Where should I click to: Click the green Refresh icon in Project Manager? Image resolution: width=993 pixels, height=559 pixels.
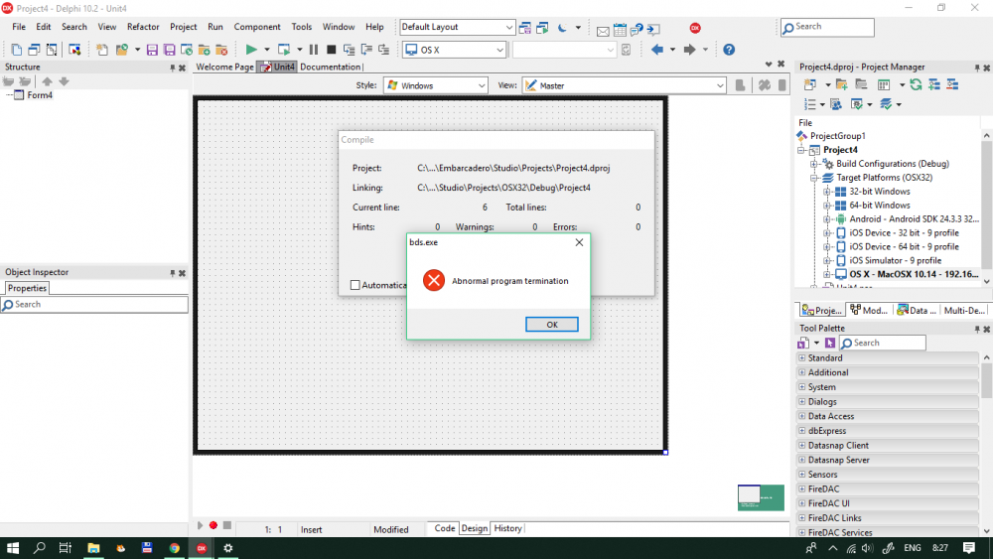coord(916,84)
